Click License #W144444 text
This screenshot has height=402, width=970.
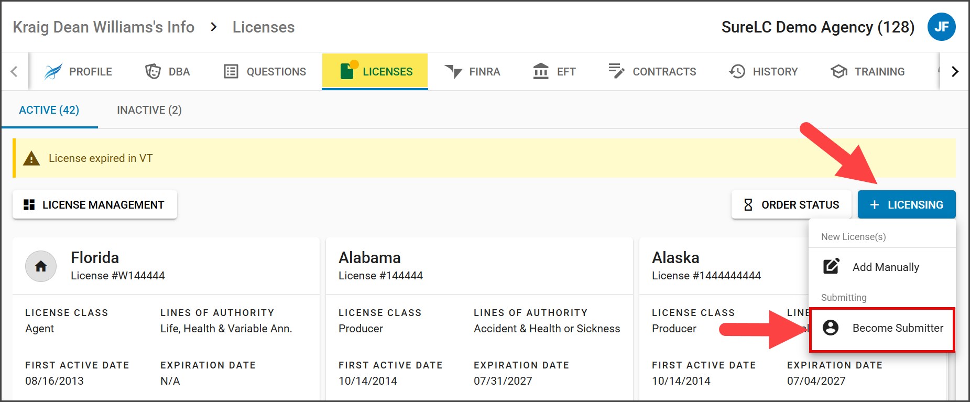(x=118, y=276)
